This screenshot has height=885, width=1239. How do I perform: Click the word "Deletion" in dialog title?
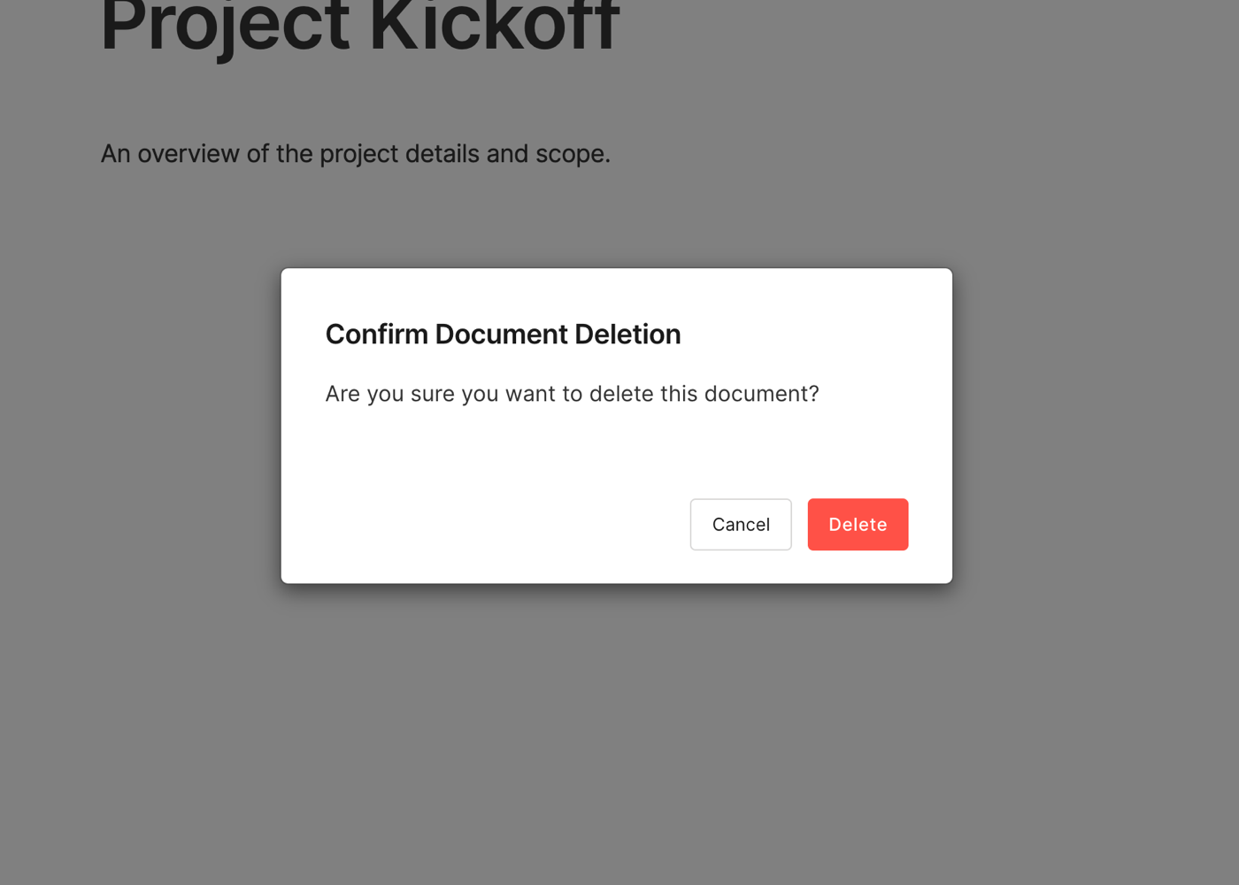[627, 335]
